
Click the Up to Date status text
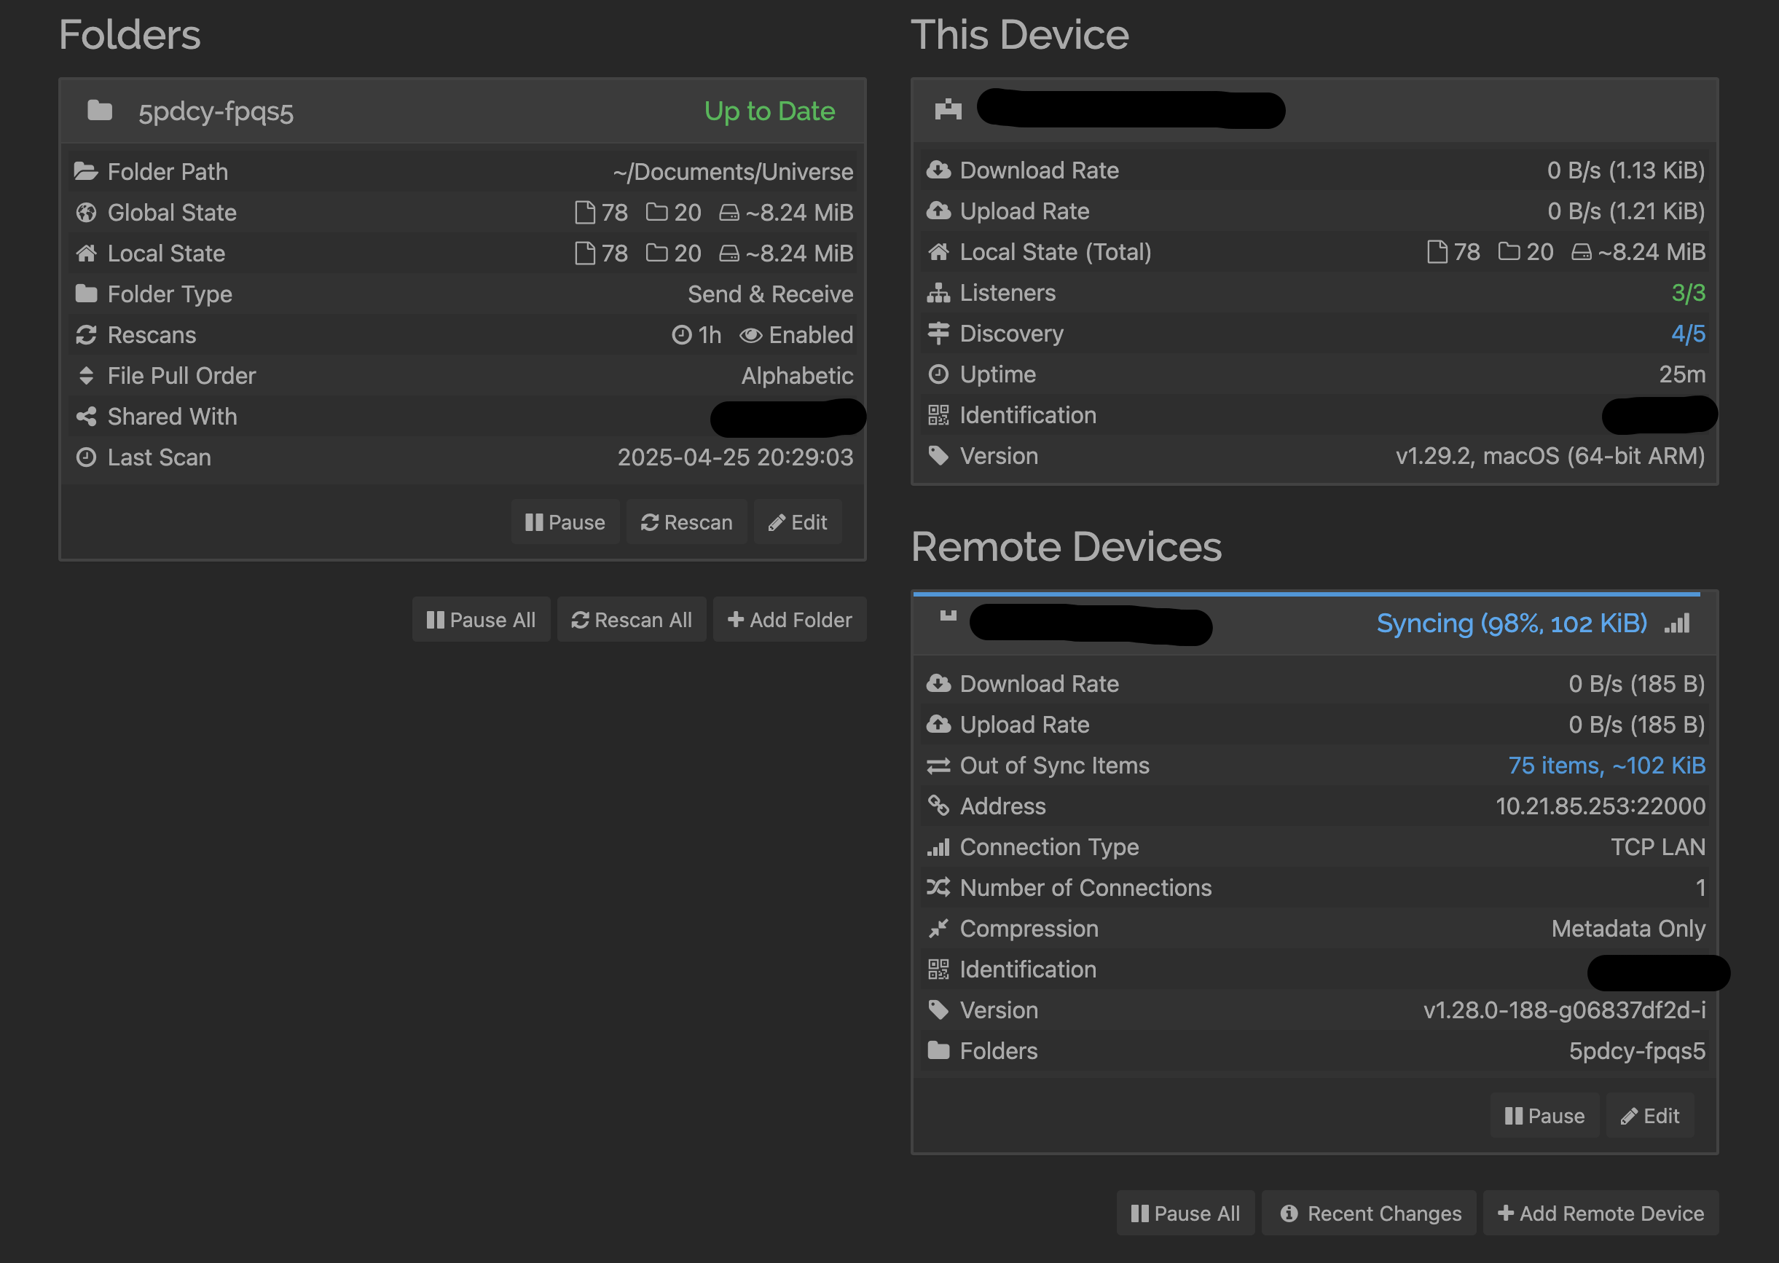tap(769, 111)
